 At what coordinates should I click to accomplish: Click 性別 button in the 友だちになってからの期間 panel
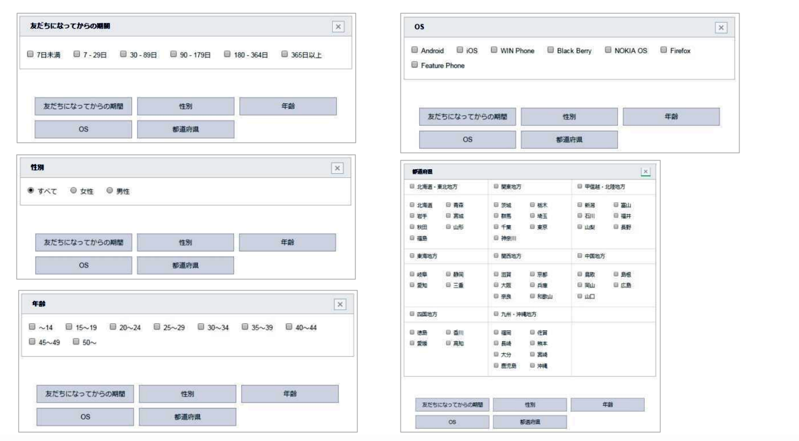point(185,106)
